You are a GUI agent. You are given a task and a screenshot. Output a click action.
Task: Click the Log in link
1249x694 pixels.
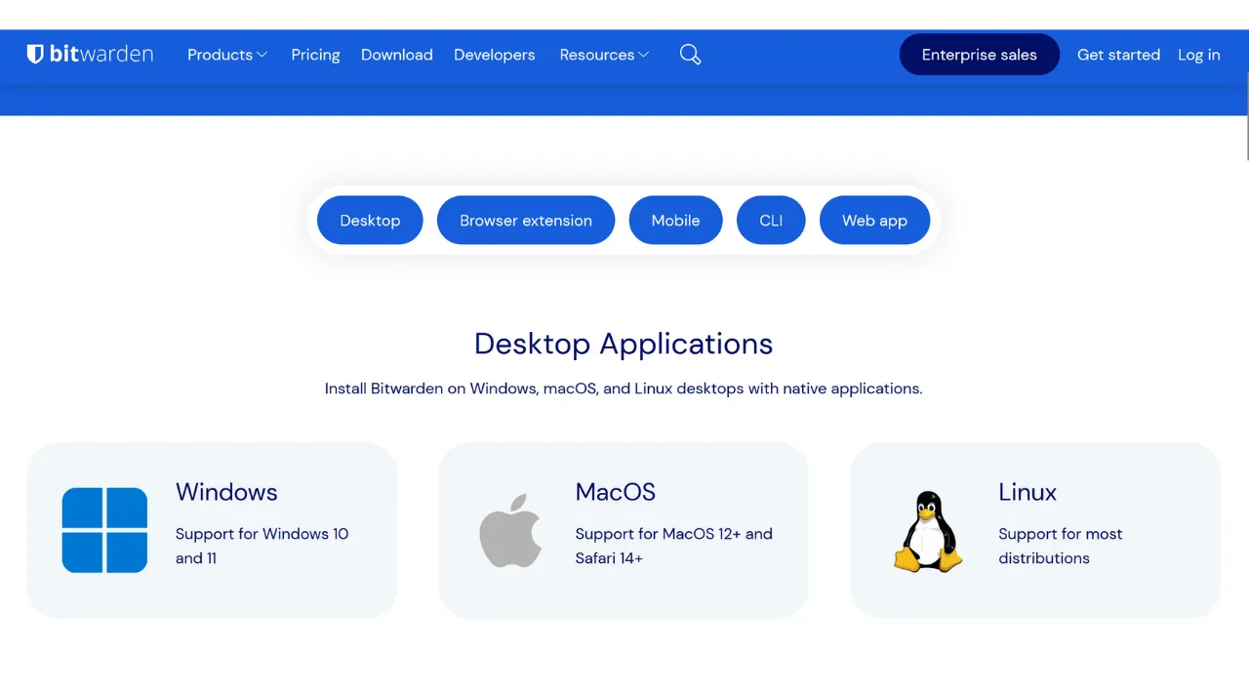click(1198, 55)
